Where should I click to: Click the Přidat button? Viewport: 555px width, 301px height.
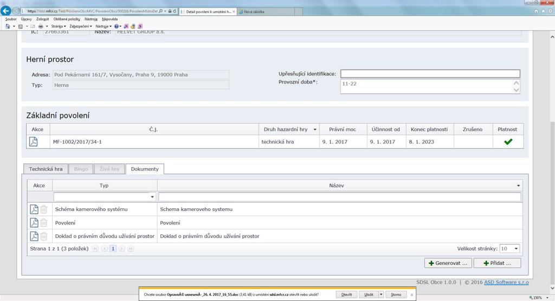tap(498, 263)
